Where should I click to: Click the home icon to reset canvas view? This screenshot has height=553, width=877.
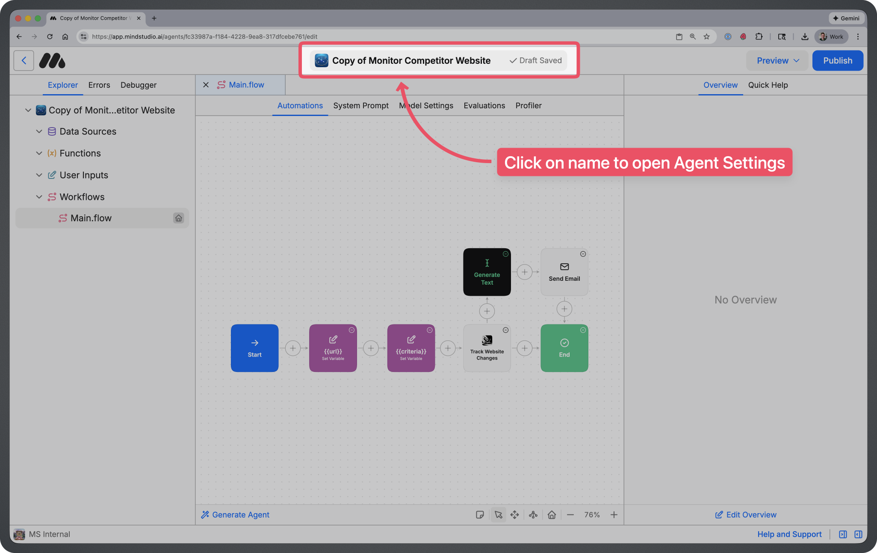(x=552, y=514)
